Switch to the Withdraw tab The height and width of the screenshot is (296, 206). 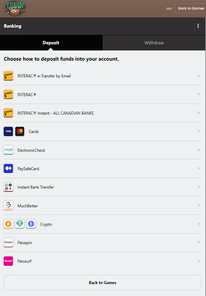pos(154,43)
